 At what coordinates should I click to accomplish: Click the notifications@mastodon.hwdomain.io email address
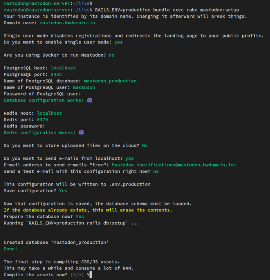(186, 165)
